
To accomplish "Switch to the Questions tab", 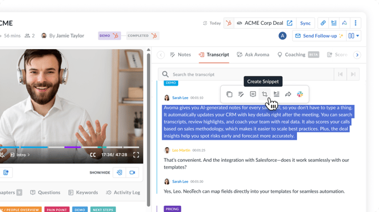I will coord(45,192).
